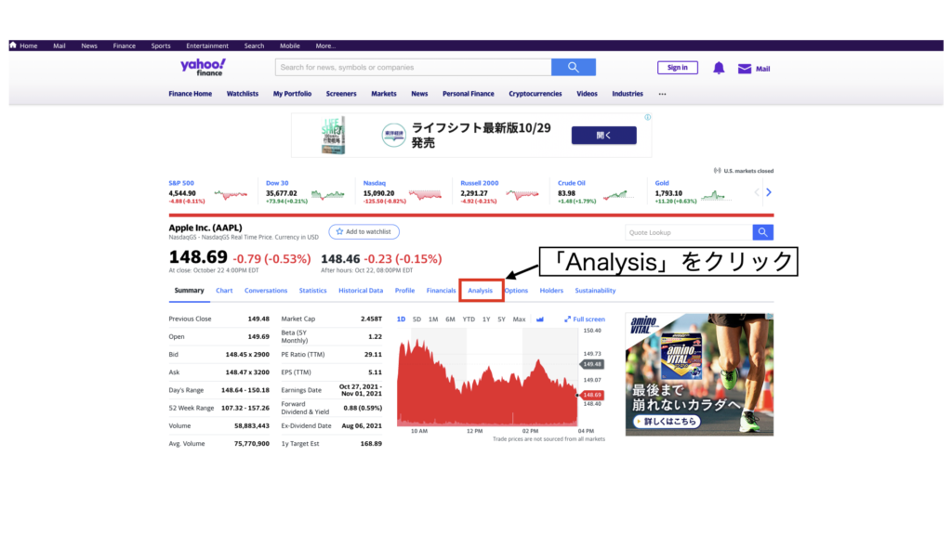Click the Amino Vital ad image
Image resolution: width=952 pixels, height=535 pixels.
coord(699,374)
